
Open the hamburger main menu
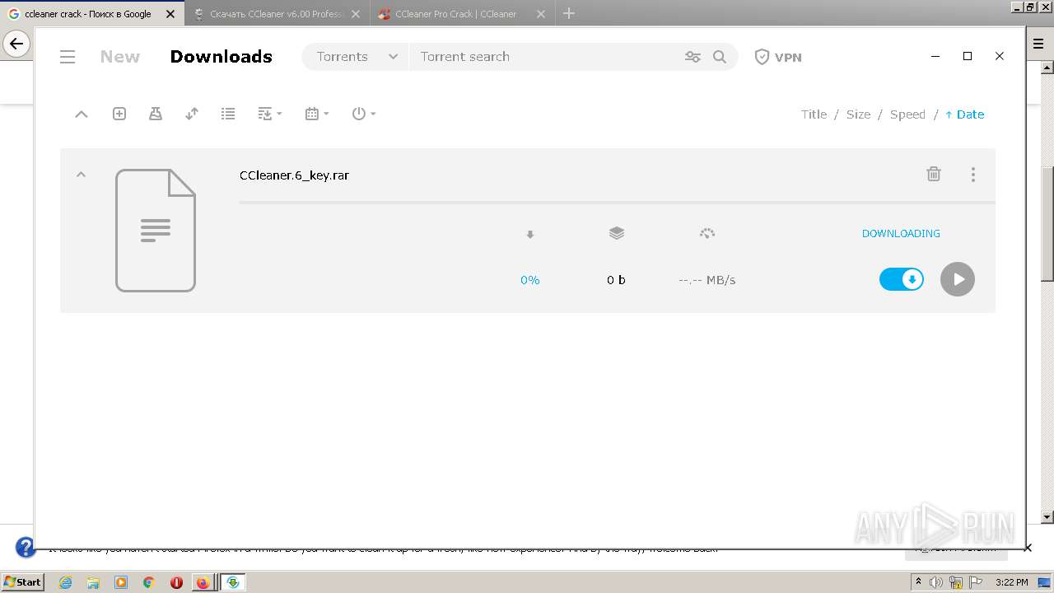[x=68, y=57]
